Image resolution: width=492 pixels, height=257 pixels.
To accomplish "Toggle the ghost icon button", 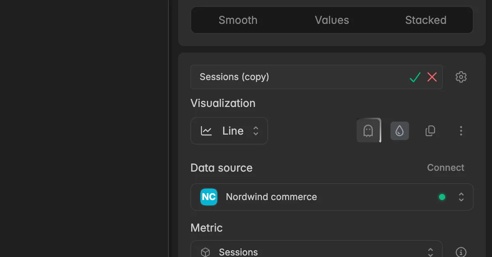I will (x=369, y=131).
